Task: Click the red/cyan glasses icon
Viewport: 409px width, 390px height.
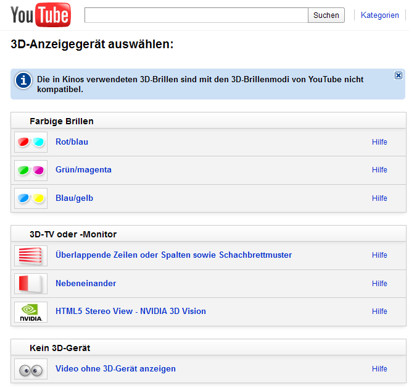Action: click(31, 142)
